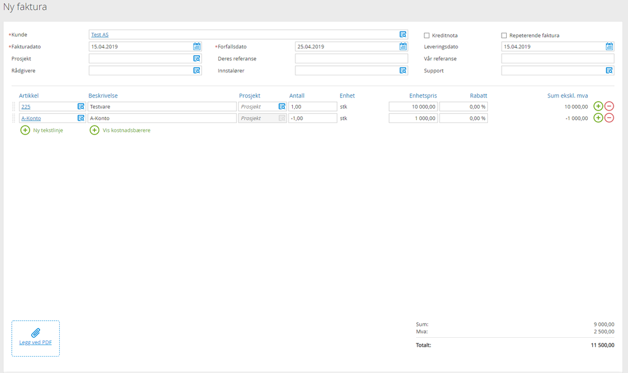
Task: Open calendar picker for Forfallsdato
Action: click(x=403, y=46)
